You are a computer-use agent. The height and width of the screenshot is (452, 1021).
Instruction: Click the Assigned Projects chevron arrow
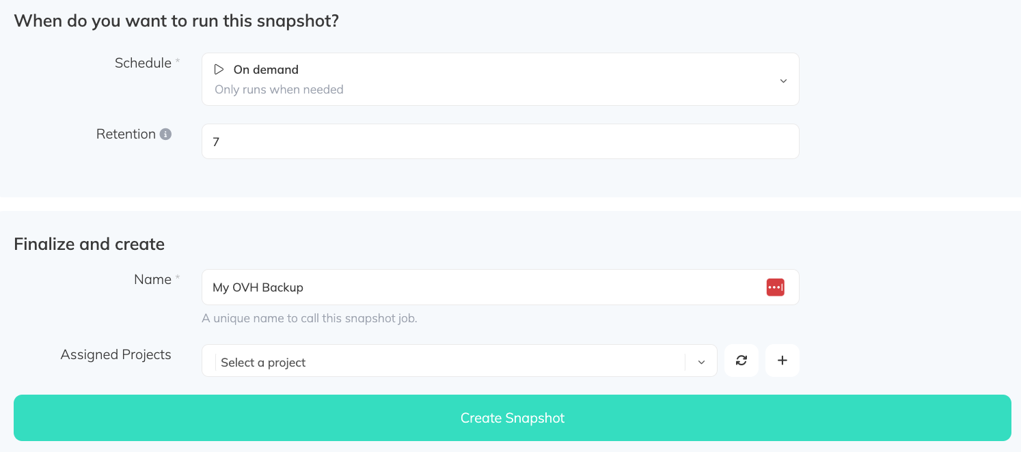(x=701, y=363)
